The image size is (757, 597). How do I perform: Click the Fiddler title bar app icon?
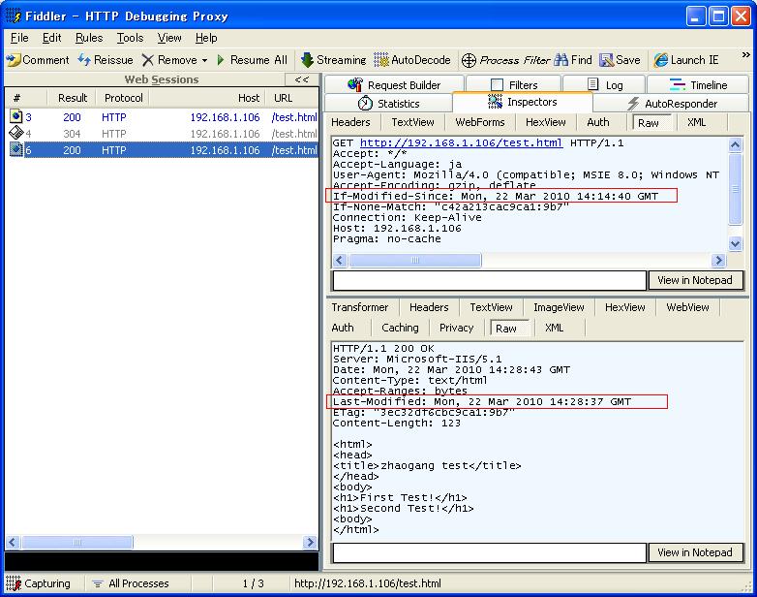[14, 16]
